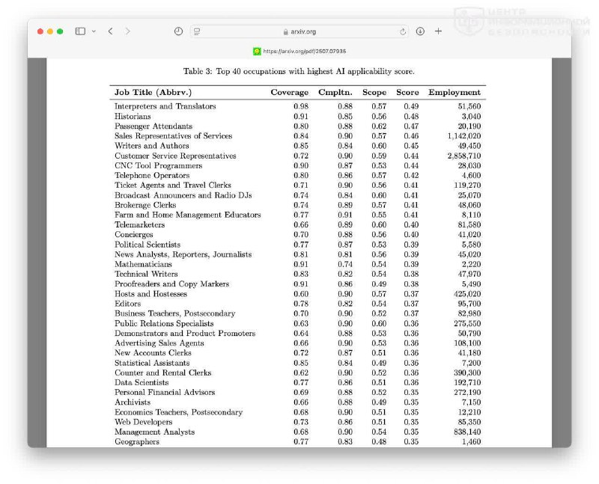Click the 'Concierges' job title
The width and height of the screenshot is (599, 484).
point(134,235)
